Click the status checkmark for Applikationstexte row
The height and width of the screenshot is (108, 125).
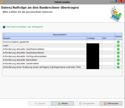[x=118, y=53]
